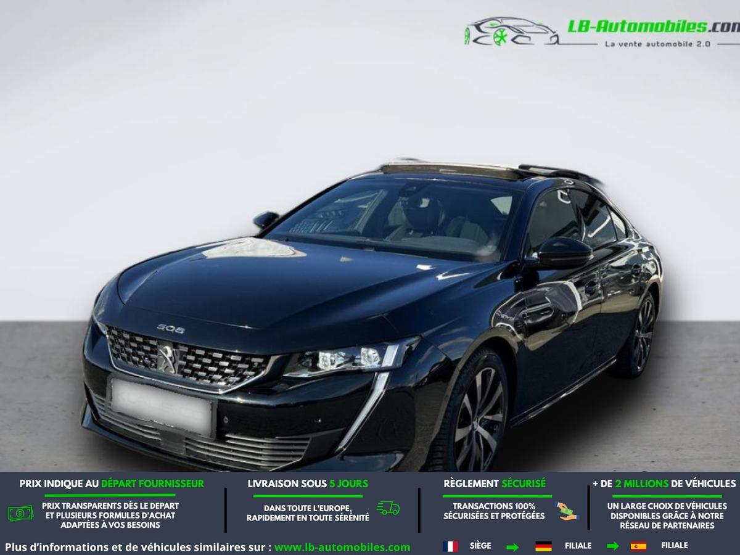Viewport: 740px width, 555px height.
Task: Click the green delivery truck icon
Action: [388, 508]
